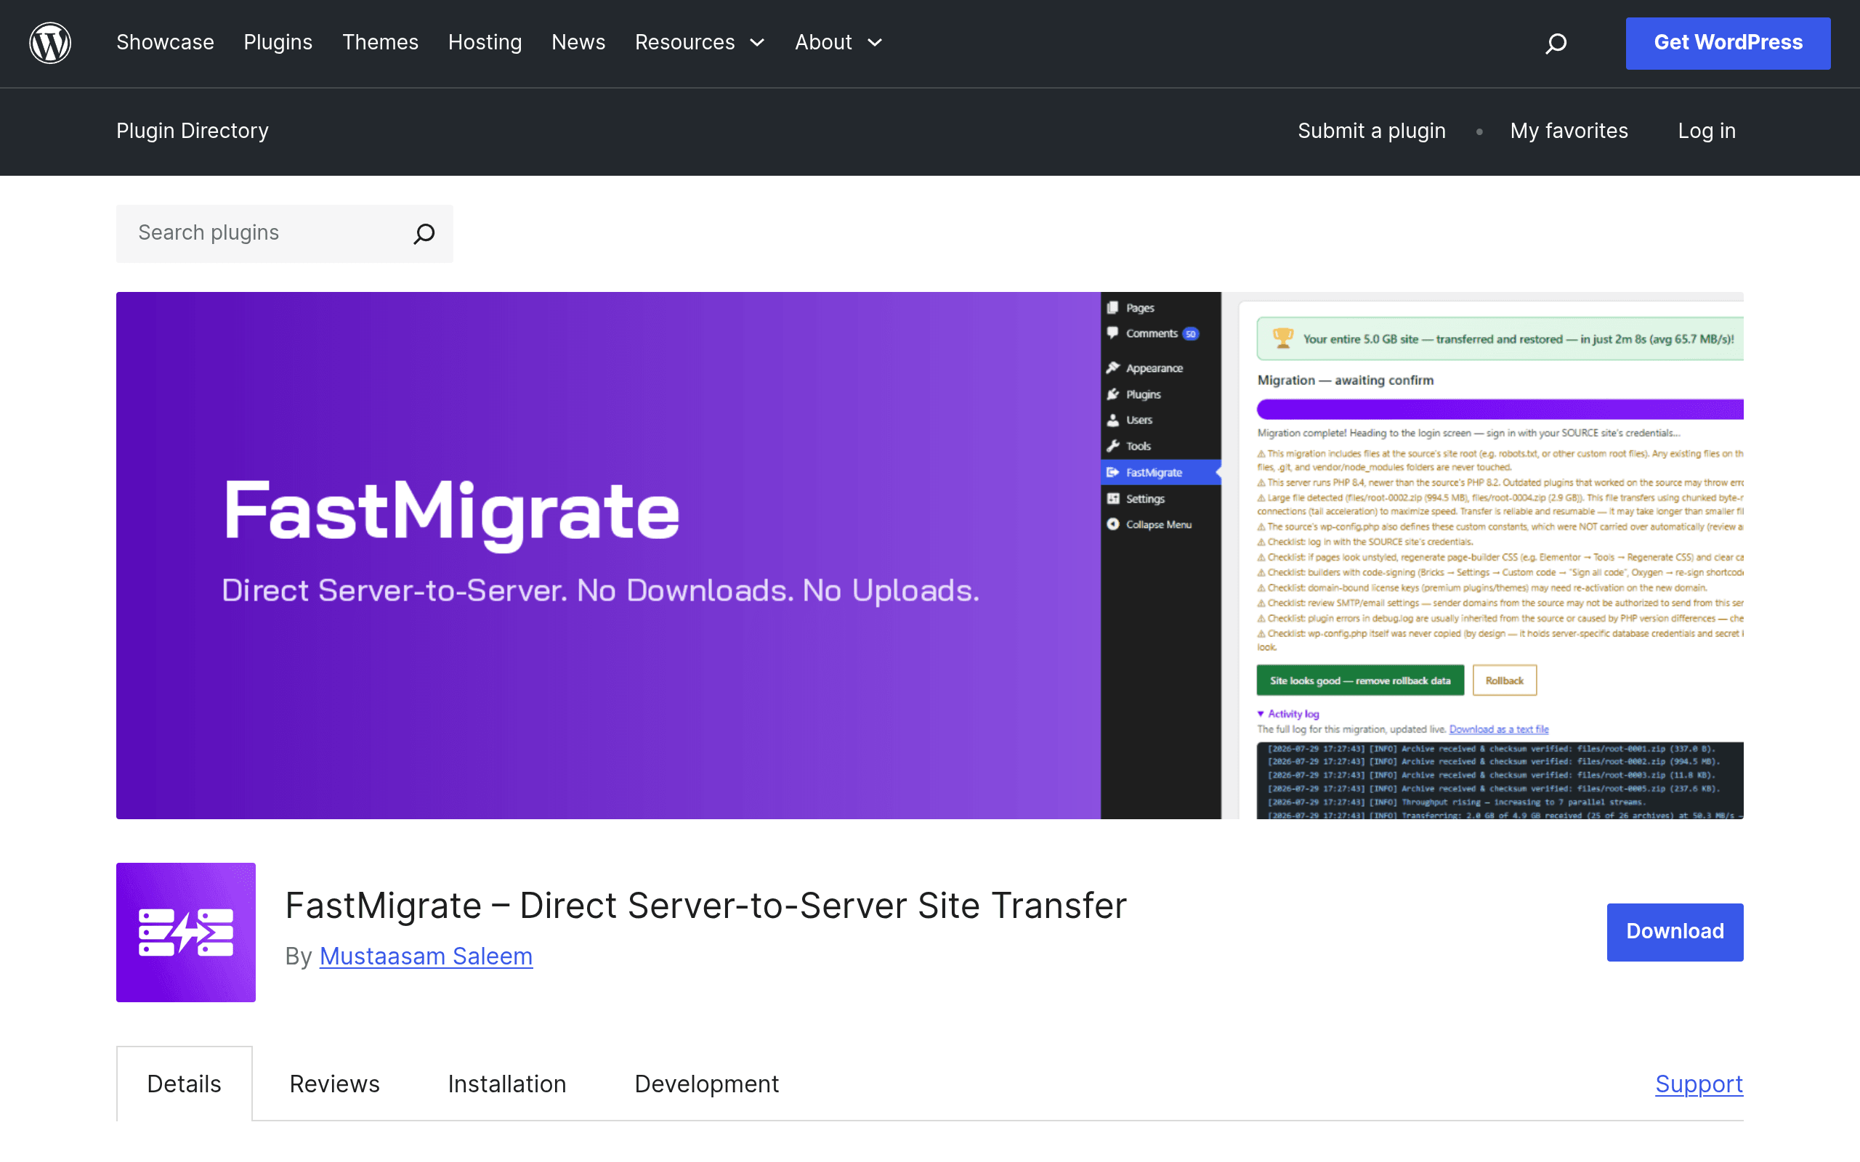Viewport: 1860px width, 1162px height.
Task: Open My favorites link
Action: (x=1569, y=131)
